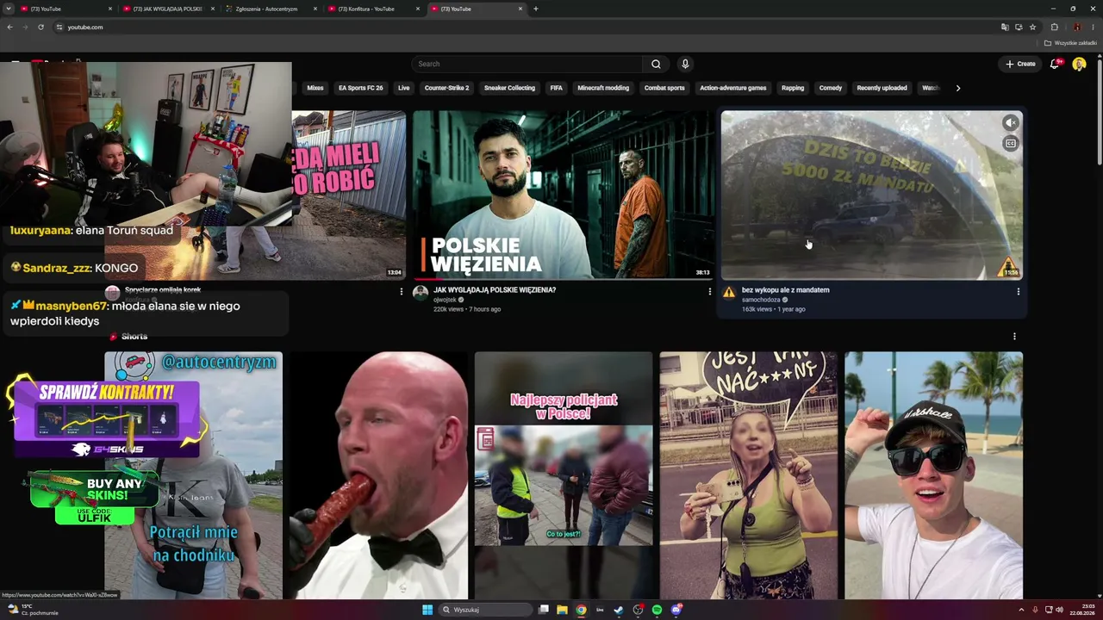The height and width of the screenshot is (620, 1103).
Task: Open the 'Najlepszy policjant w Polsce!' Short
Action: point(564,475)
